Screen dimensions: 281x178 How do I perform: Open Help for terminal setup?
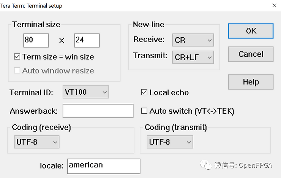coord(251,82)
